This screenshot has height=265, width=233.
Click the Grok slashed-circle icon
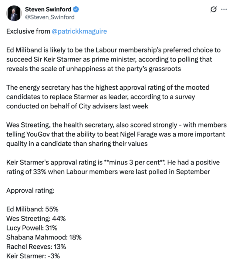click(213, 9)
